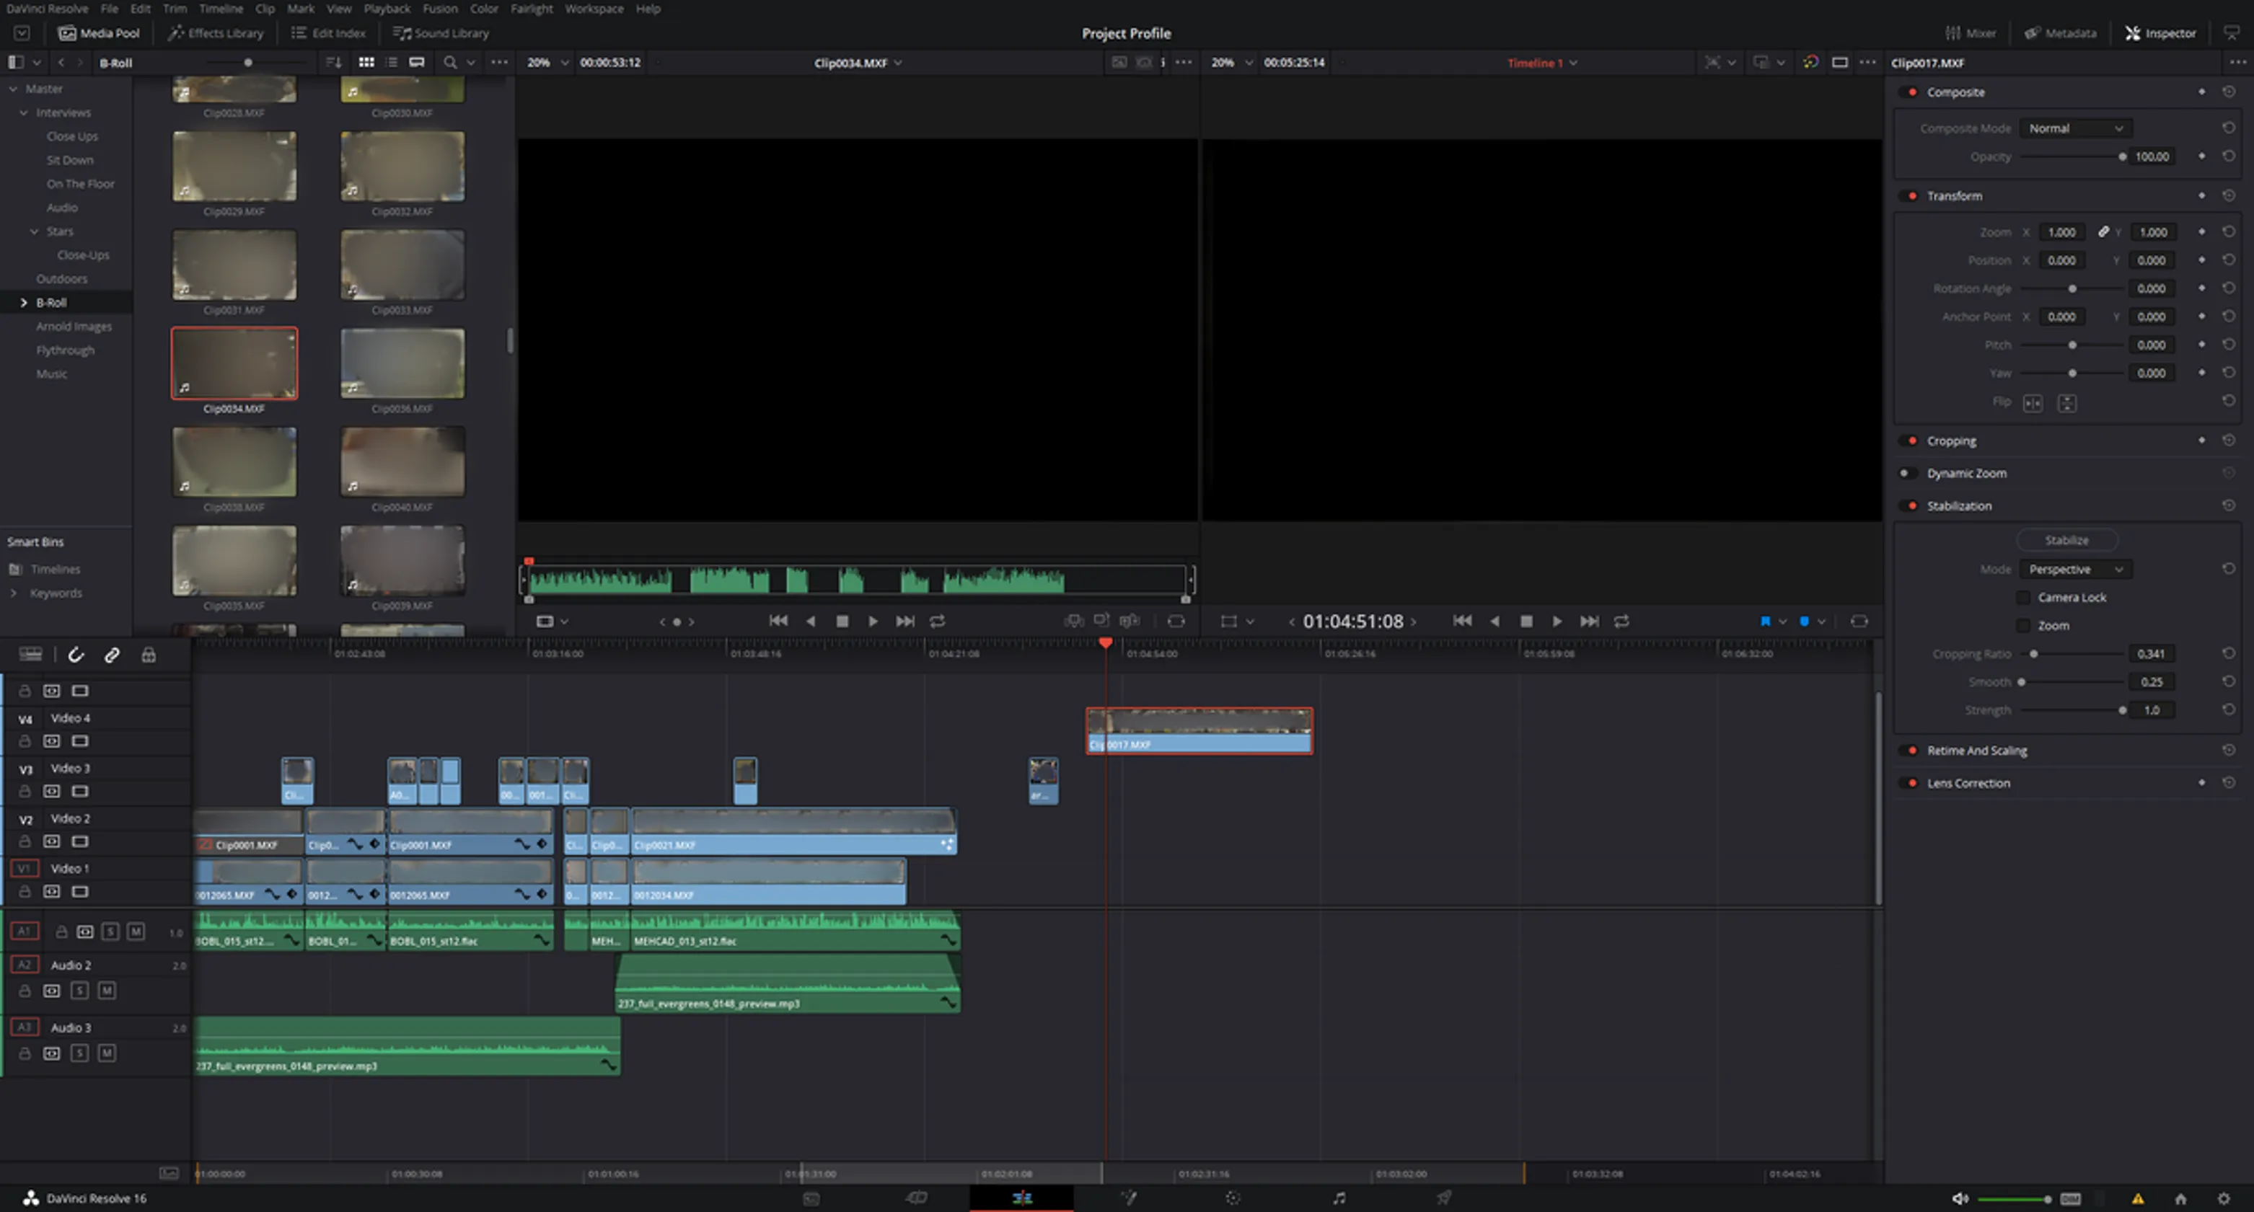Open the Metadata panel
The image size is (2254, 1212).
point(2060,33)
